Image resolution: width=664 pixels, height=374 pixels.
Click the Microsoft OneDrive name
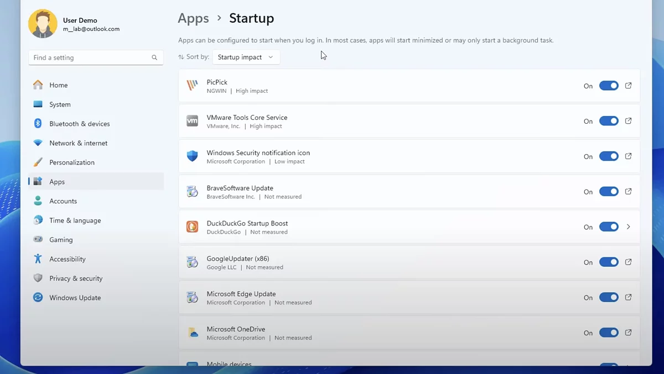(236, 330)
